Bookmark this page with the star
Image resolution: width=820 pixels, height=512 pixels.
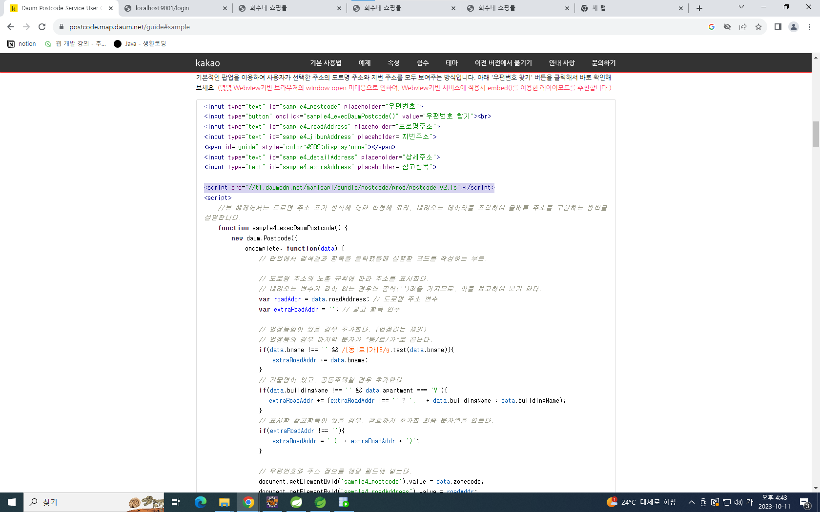point(758,27)
